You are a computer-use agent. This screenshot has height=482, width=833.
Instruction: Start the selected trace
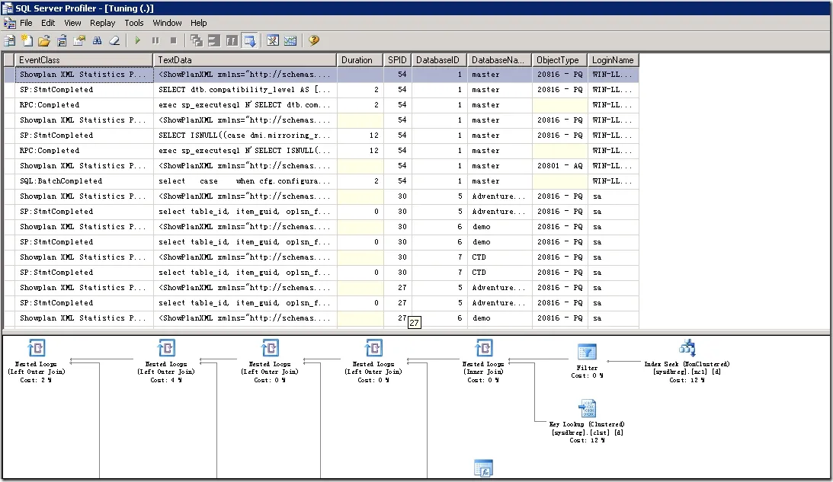point(138,40)
